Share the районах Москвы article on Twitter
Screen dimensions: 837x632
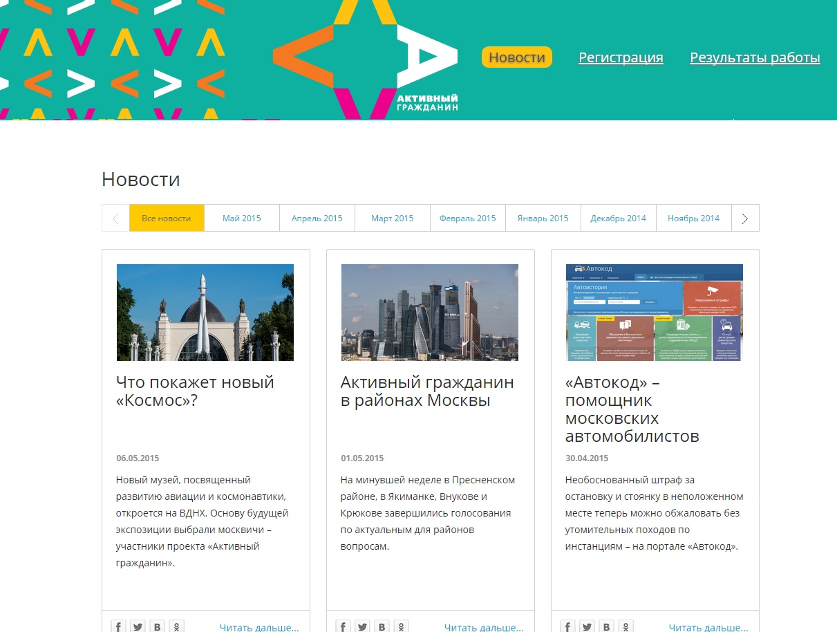coord(363,626)
